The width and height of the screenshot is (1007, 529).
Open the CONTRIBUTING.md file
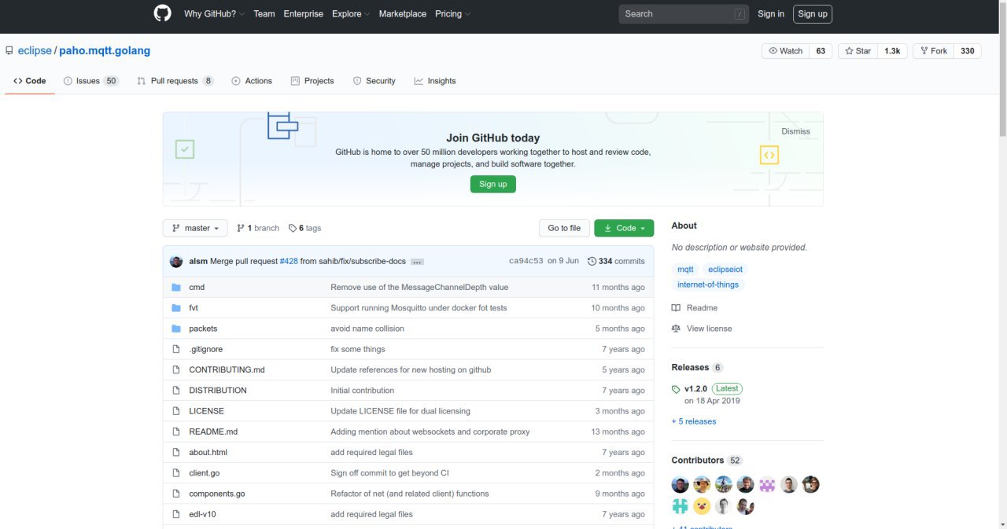(227, 369)
